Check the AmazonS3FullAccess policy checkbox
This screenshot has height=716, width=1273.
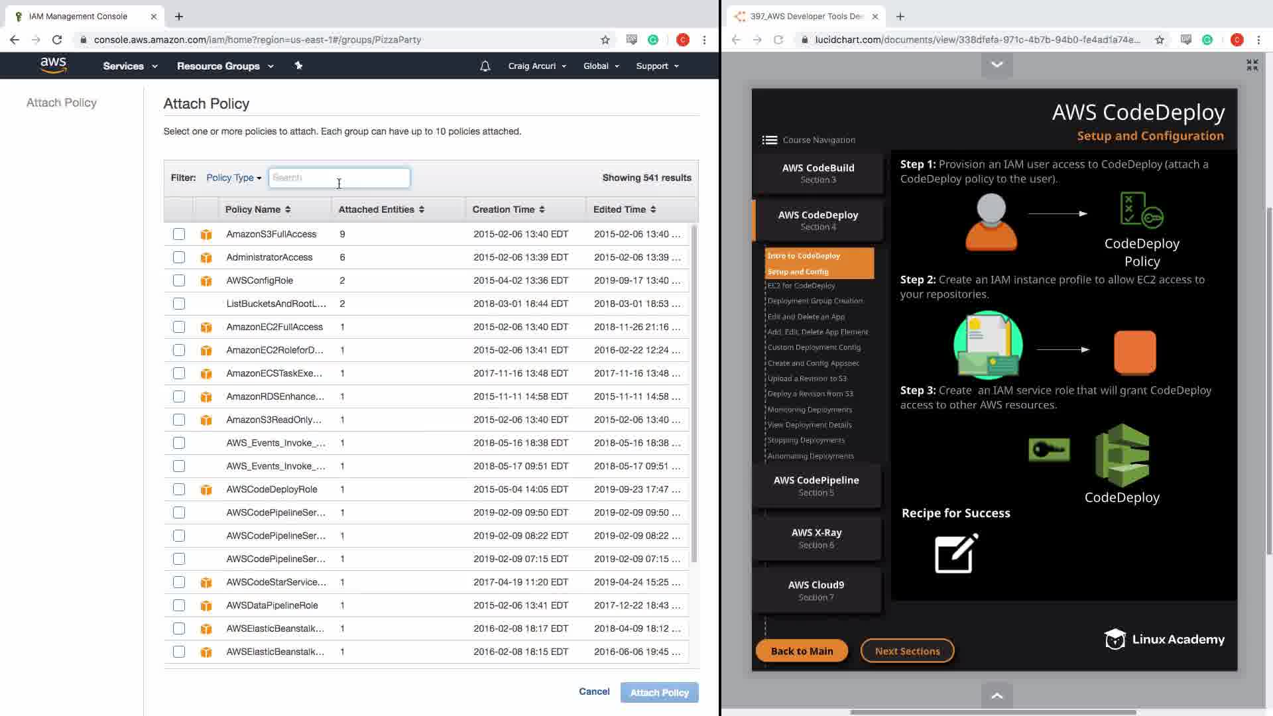click(x=179, y=234)
